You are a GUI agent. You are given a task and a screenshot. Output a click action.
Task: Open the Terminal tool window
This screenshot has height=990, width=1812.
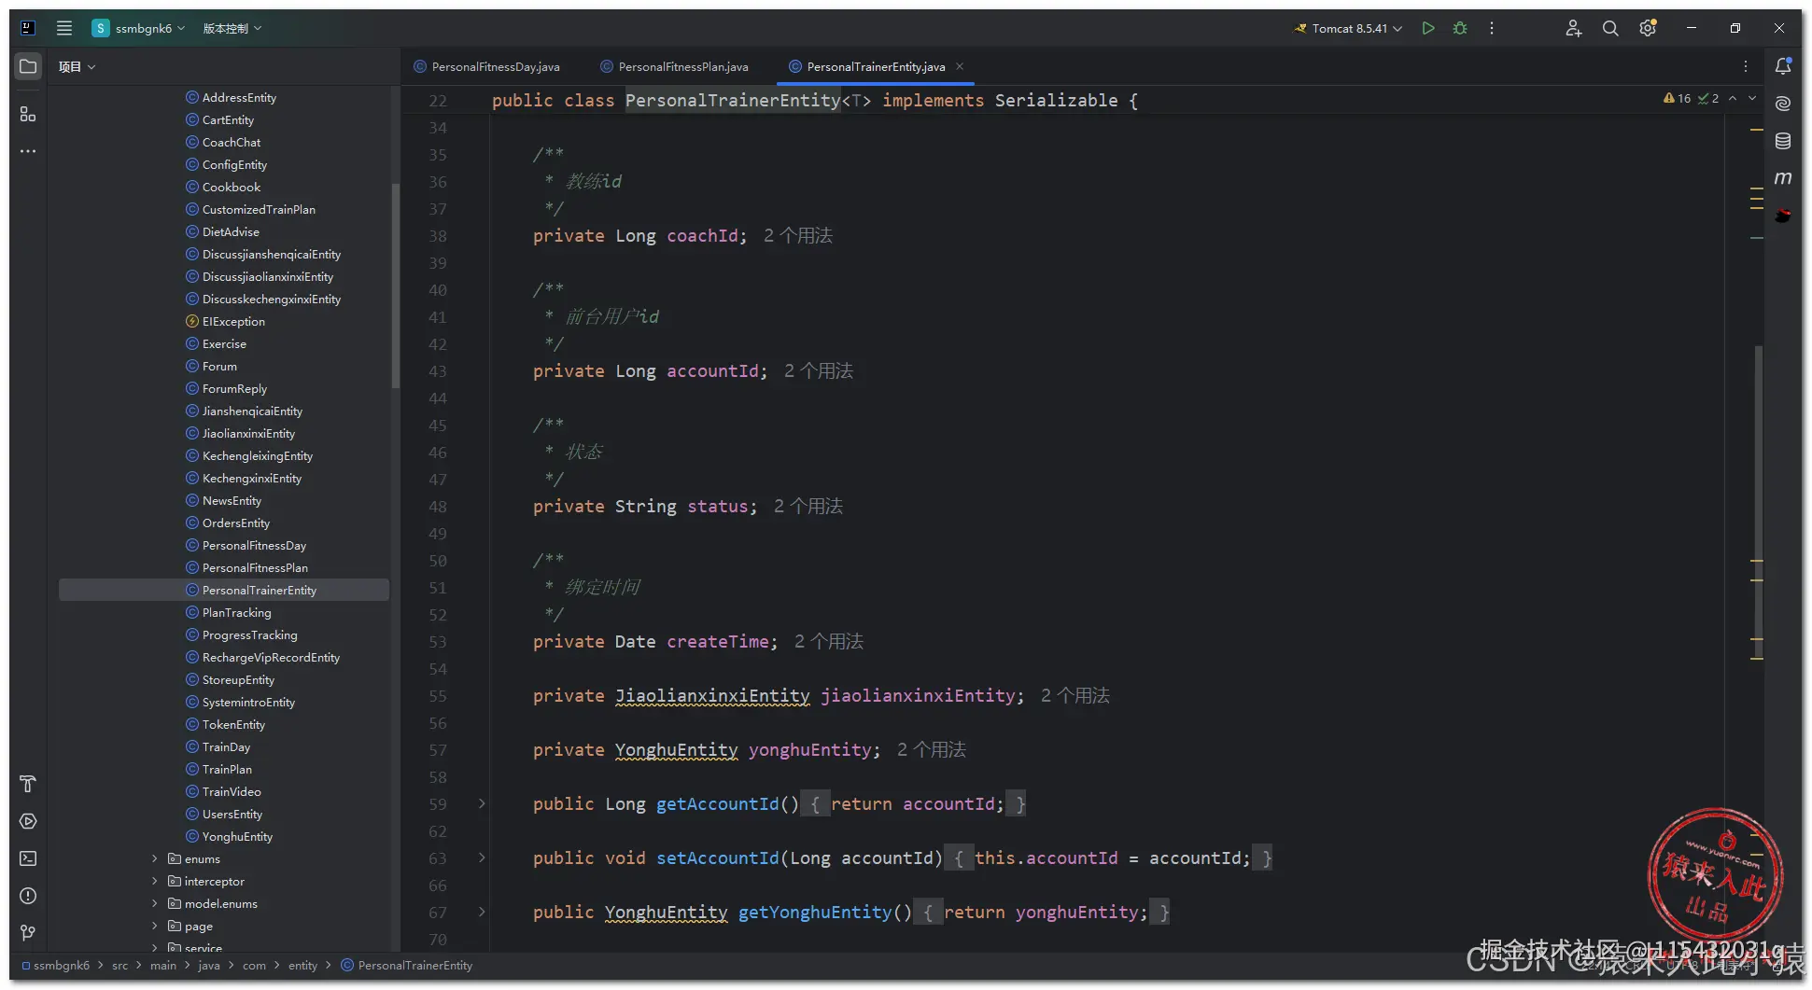coord(28,858)
